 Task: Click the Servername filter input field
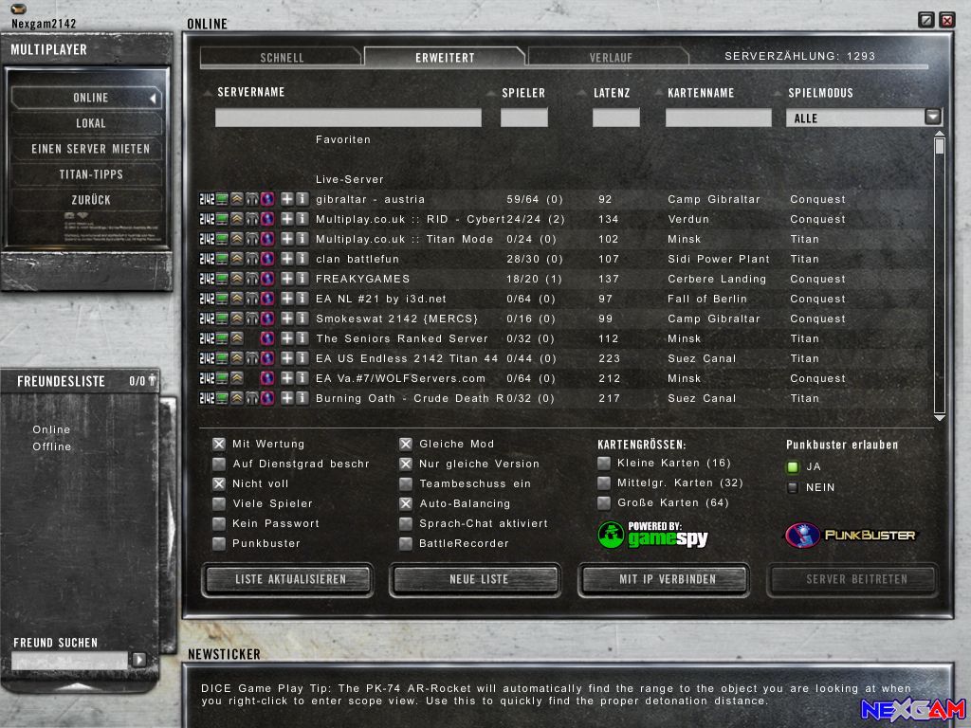click(x=348, y=118)
